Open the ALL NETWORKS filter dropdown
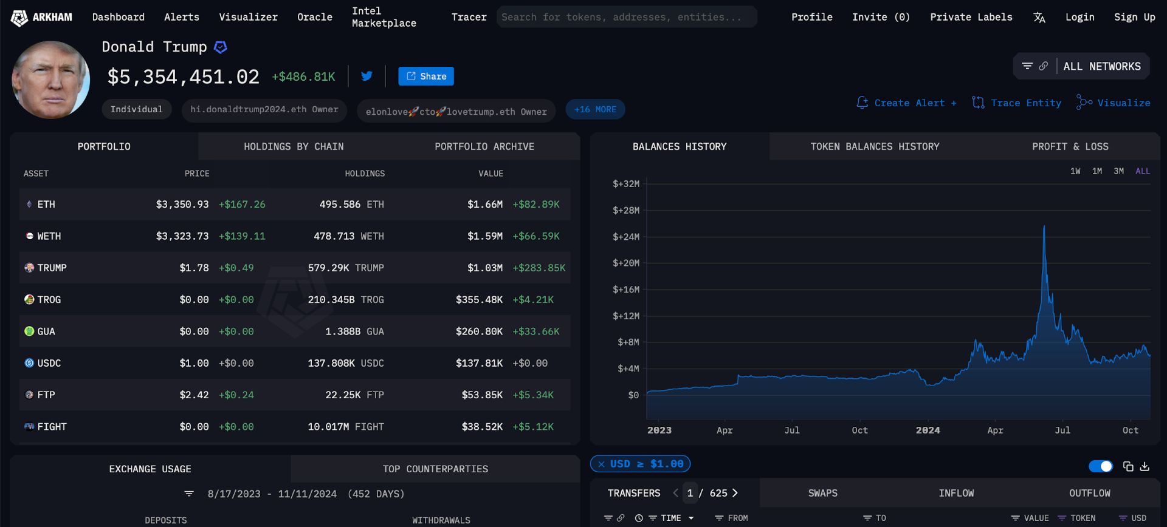 pyautogui.click(x=1081, y=66)
